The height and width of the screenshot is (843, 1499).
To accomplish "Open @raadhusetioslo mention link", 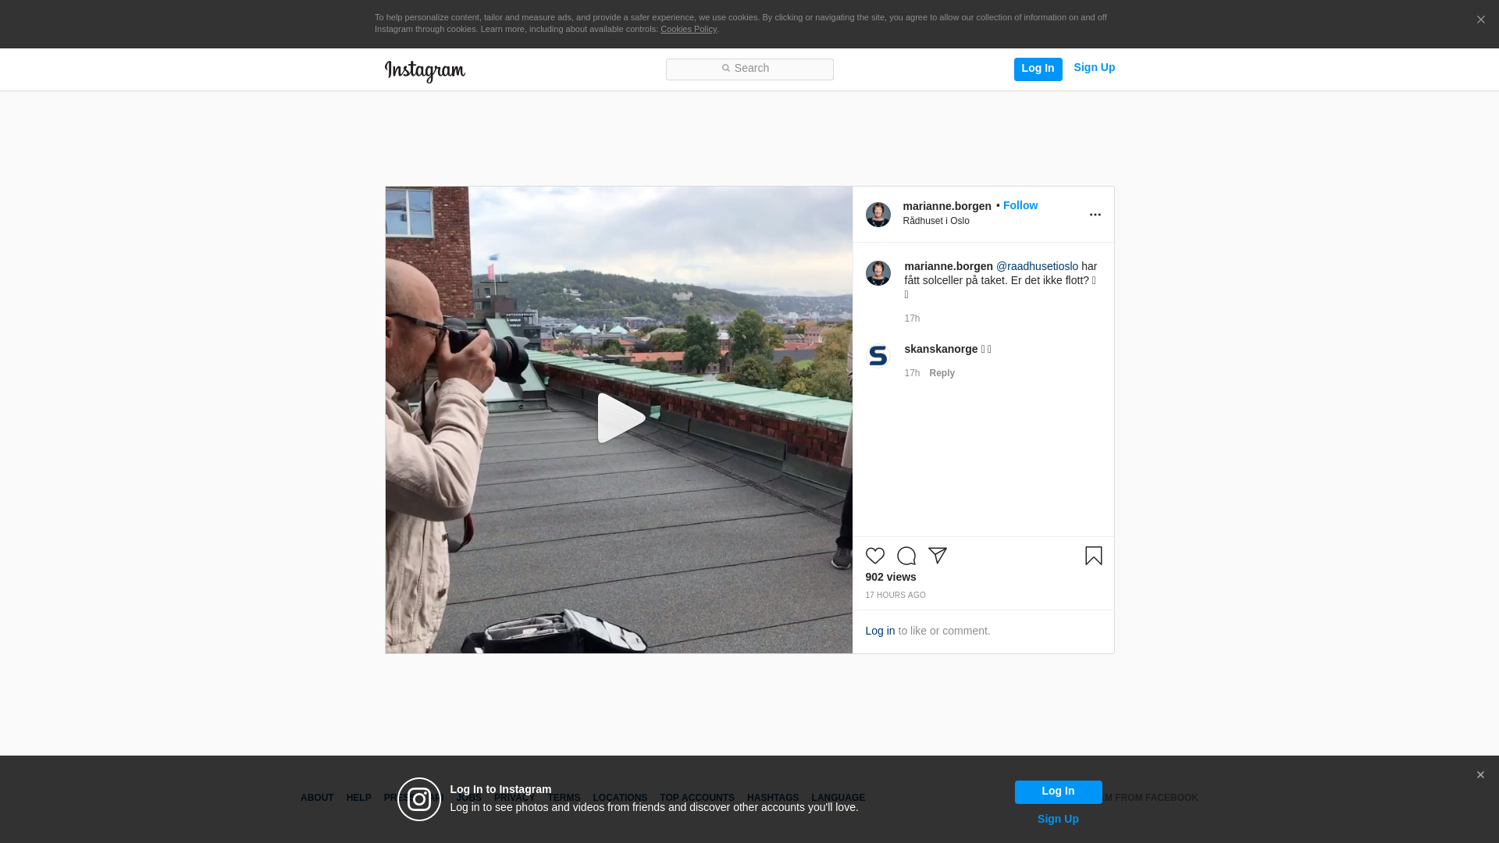I will pyautogui.click(x=1037, y=266).
